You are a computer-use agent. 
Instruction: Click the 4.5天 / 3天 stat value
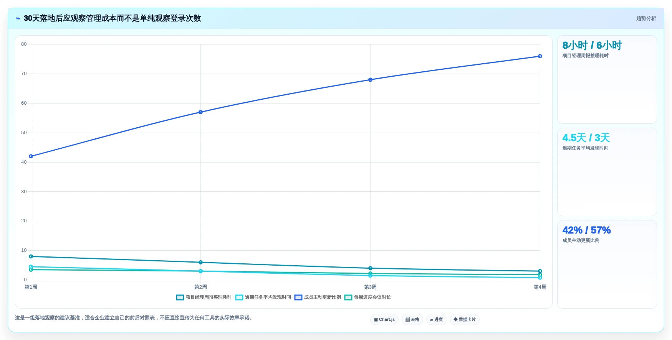586,138
